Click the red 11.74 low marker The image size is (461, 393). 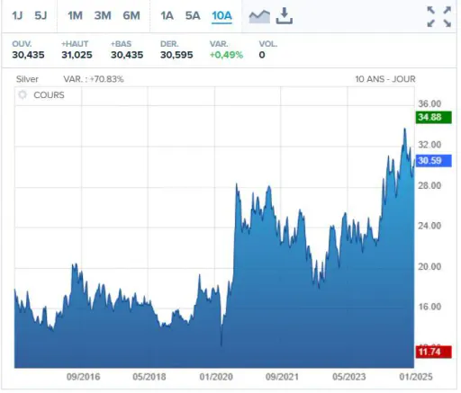point(433,352)
